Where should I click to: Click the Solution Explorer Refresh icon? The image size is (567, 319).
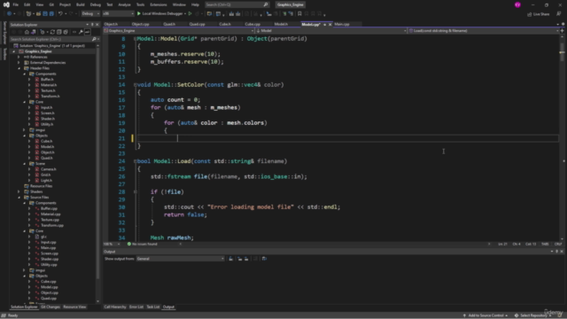coord(52,32)
